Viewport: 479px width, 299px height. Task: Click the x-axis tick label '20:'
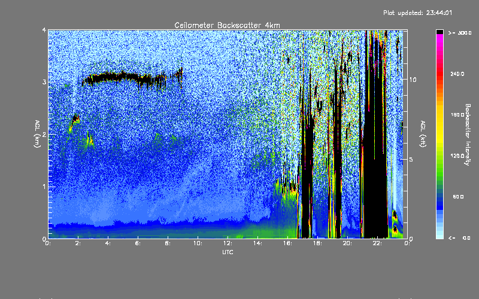pos(347,243)
